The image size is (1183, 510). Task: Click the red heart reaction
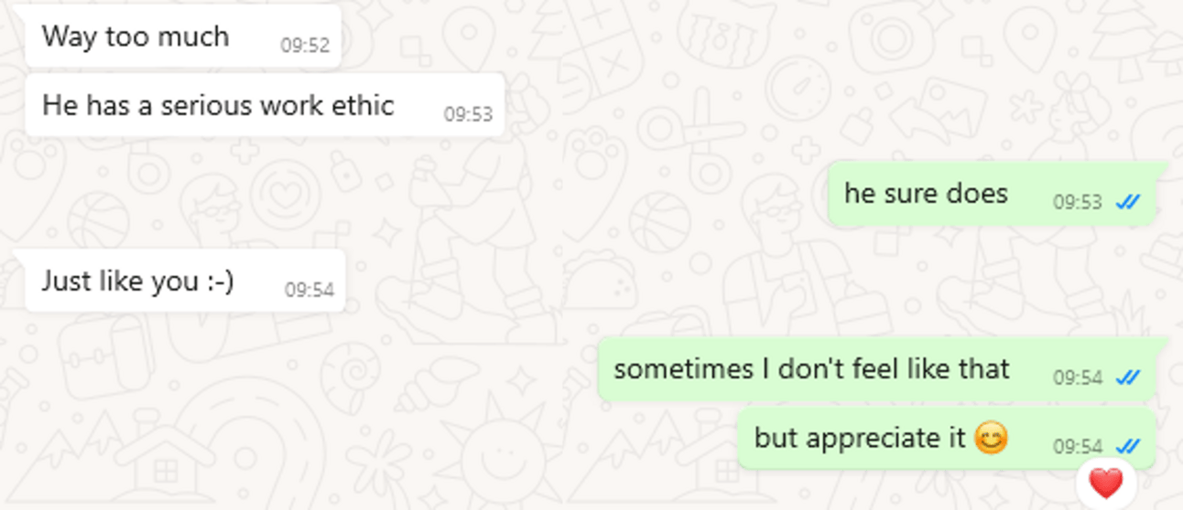(1106, 482)
